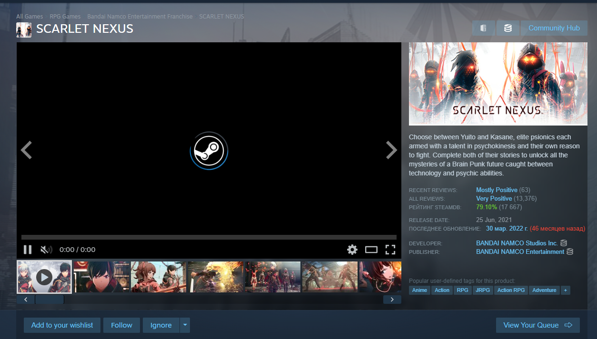
Task: Toggle theater mode for the video
Action: point(371,249)
